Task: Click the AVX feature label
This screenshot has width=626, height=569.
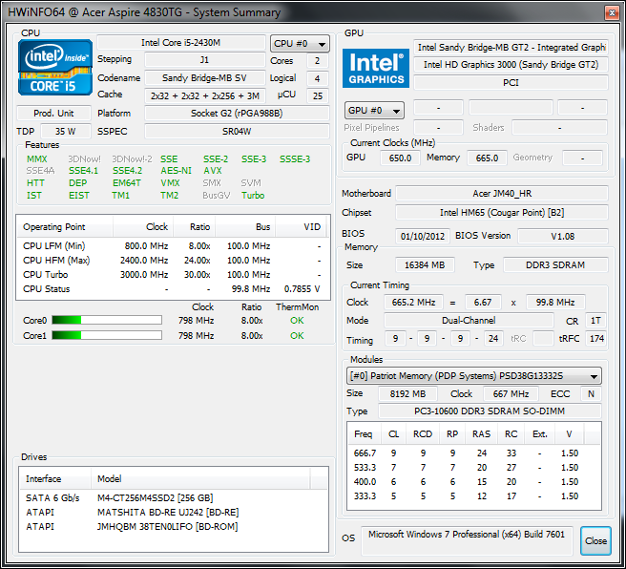Action: [x=213, y=171]
